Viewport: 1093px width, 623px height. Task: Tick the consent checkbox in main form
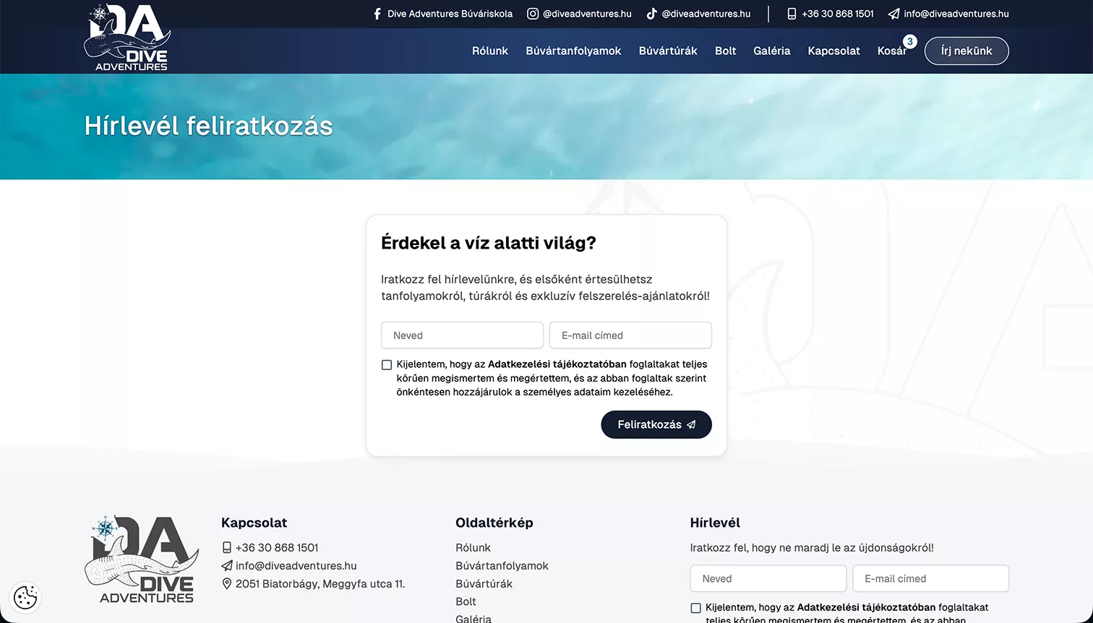coord(387,365)
